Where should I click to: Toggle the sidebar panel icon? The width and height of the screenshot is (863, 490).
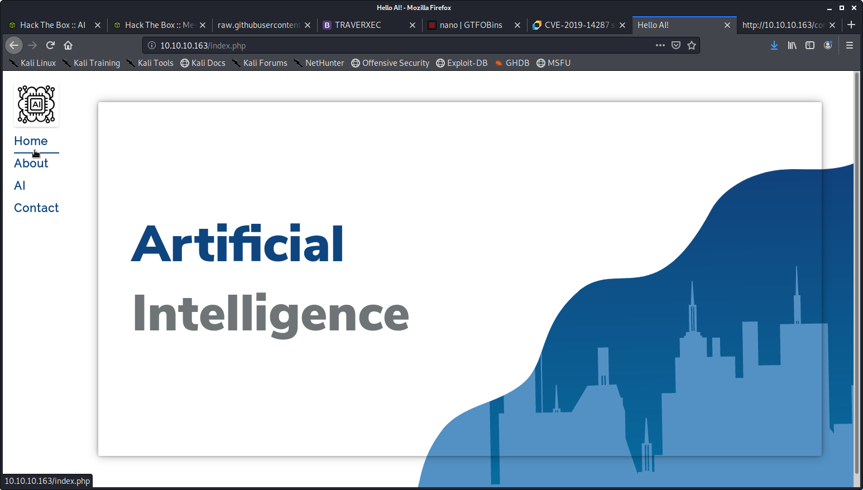coord(810,45)
